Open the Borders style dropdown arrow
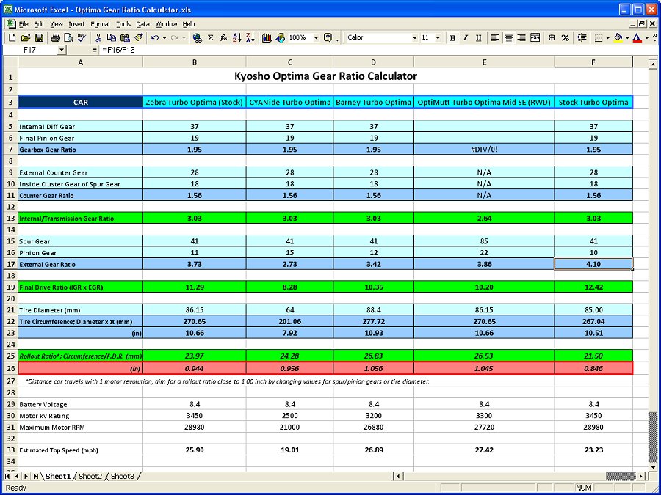 pos(608,38)
